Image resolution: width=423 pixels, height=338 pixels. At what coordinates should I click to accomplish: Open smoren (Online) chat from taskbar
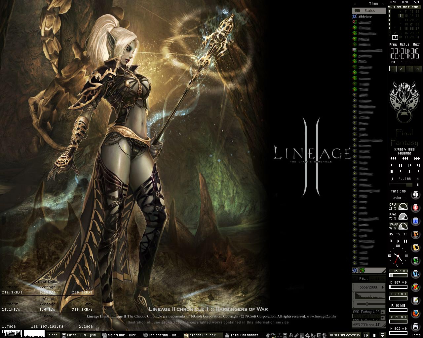tap(202, 335)
